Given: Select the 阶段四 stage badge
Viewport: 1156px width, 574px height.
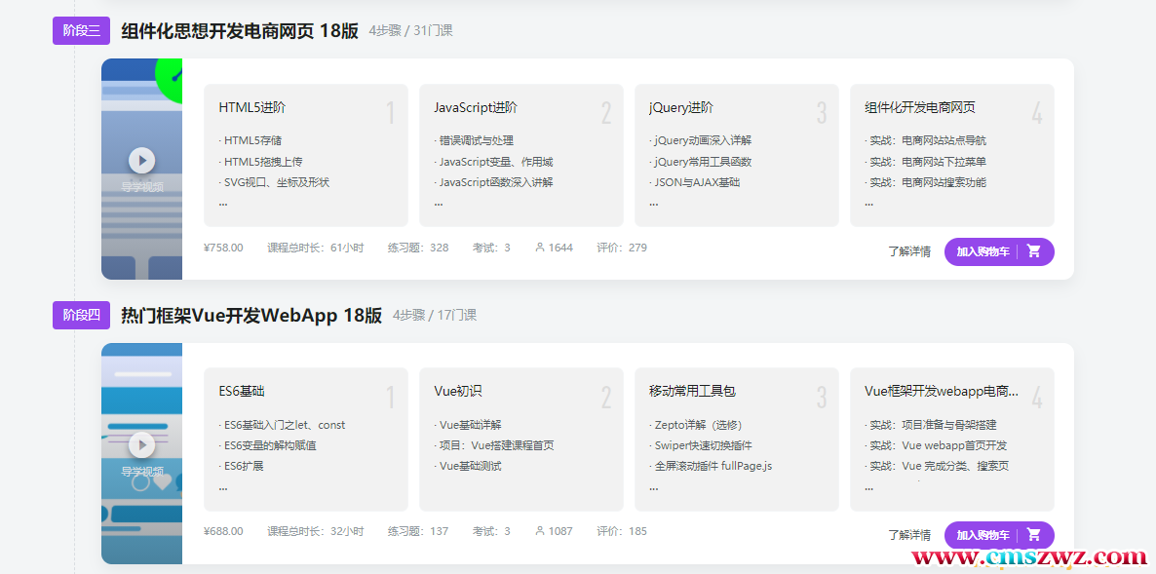Looking at the screenshot, I should point(81,316).
